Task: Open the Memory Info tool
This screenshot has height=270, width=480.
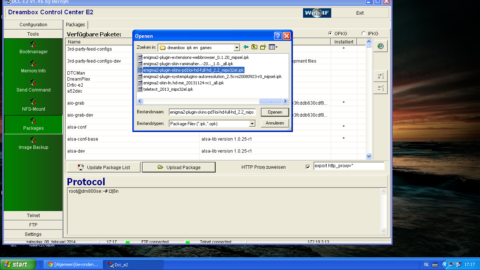Action: point(33,67)
